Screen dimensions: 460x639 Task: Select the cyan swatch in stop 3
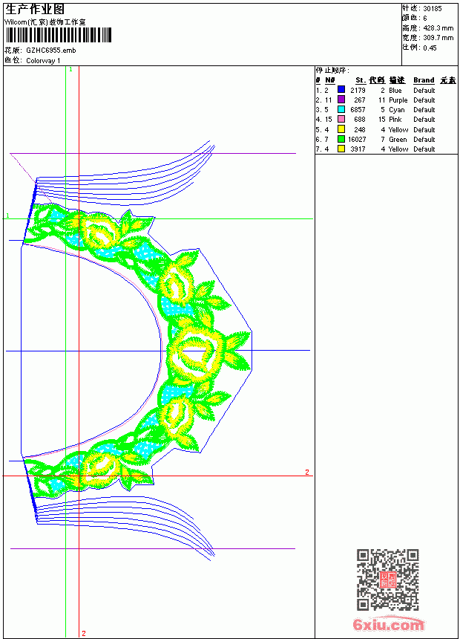341,109
